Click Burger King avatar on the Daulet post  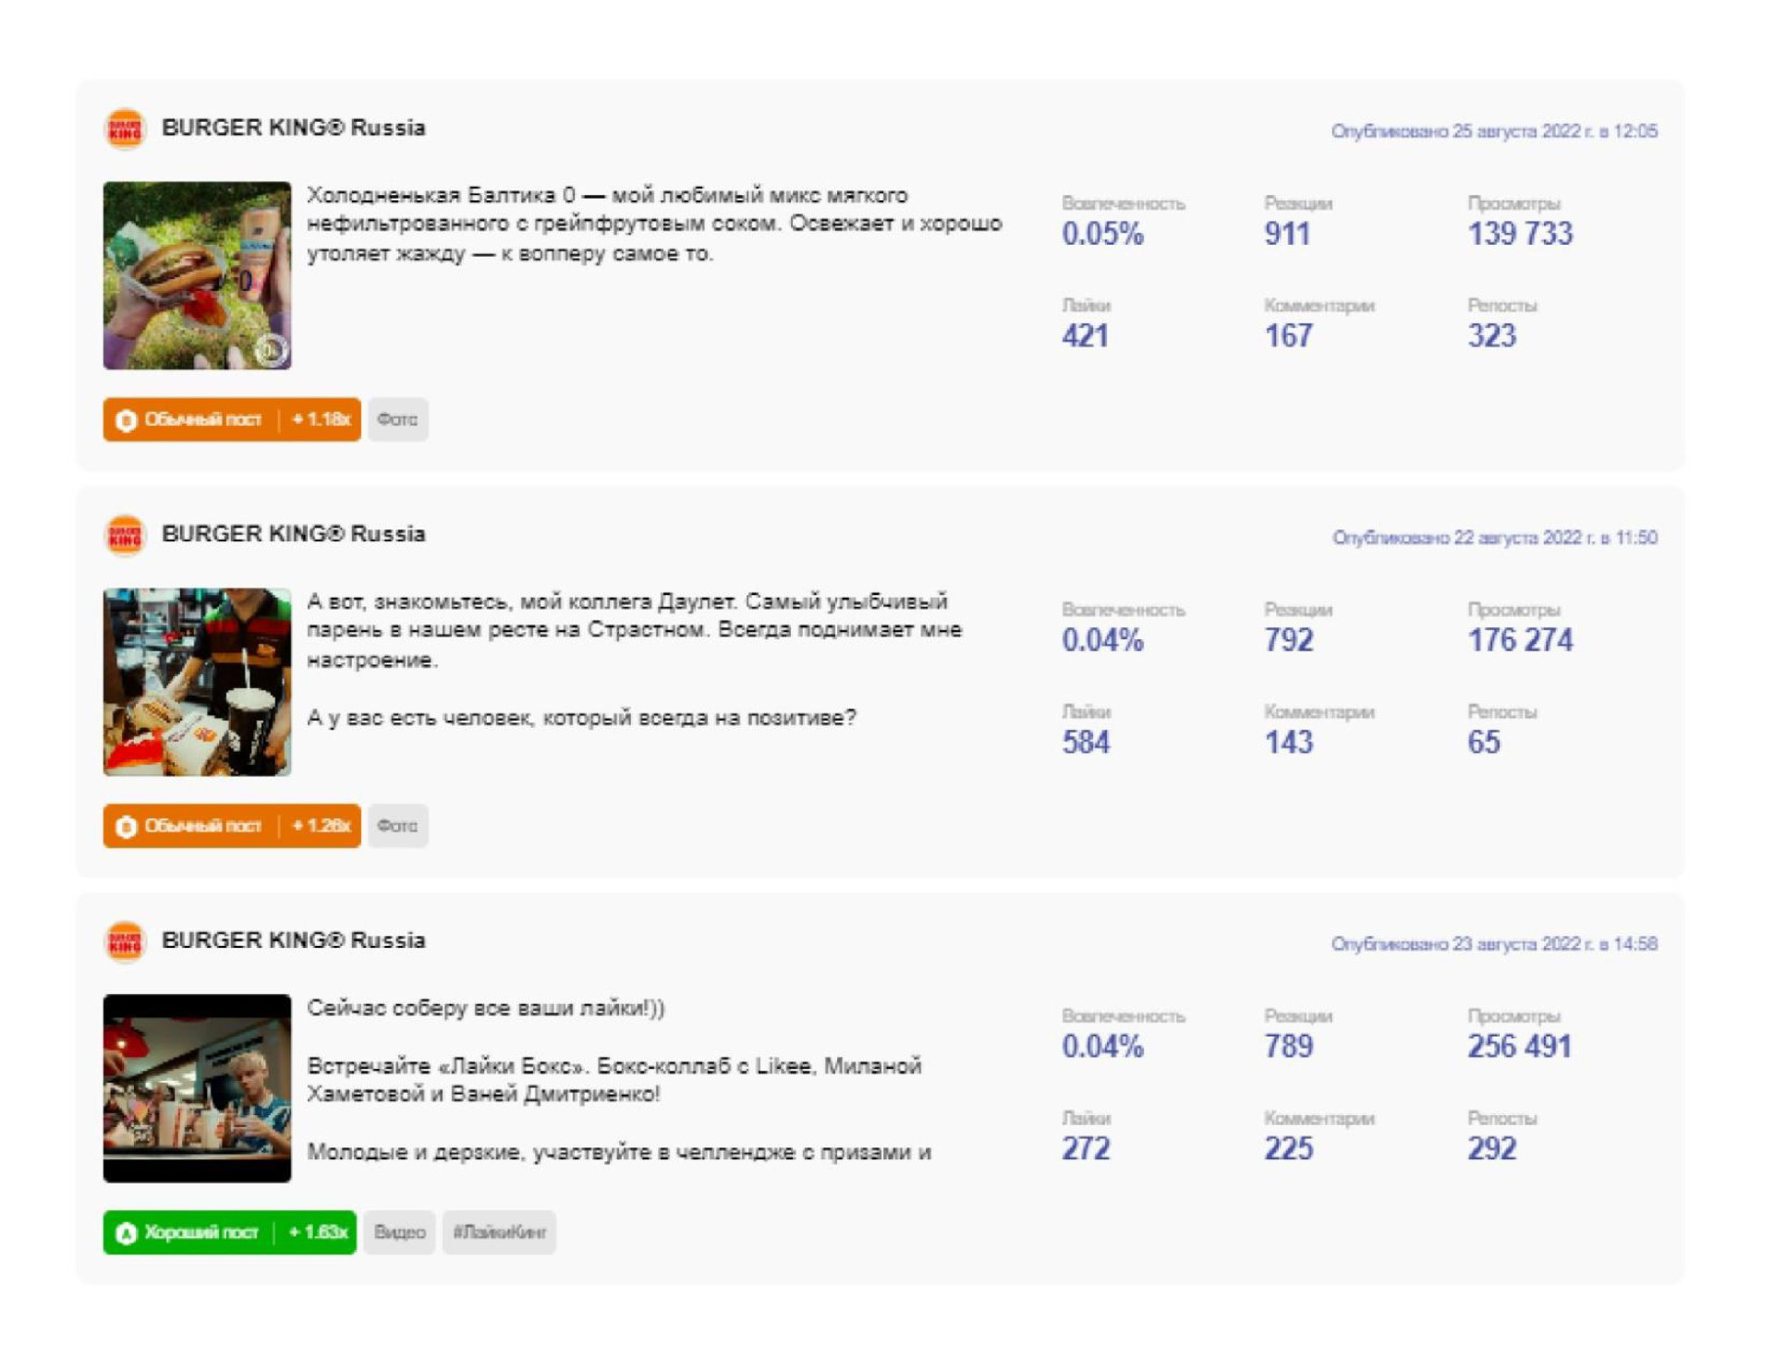[125, 535]
